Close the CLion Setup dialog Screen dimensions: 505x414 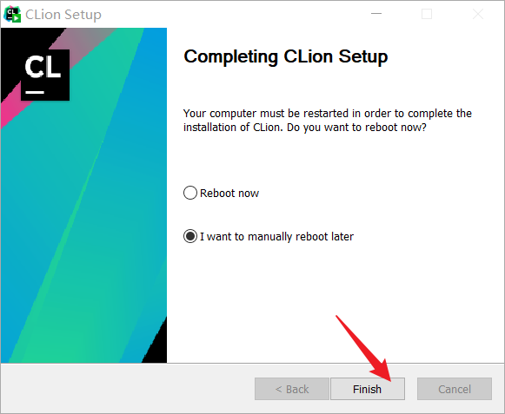tap(478, 14)
